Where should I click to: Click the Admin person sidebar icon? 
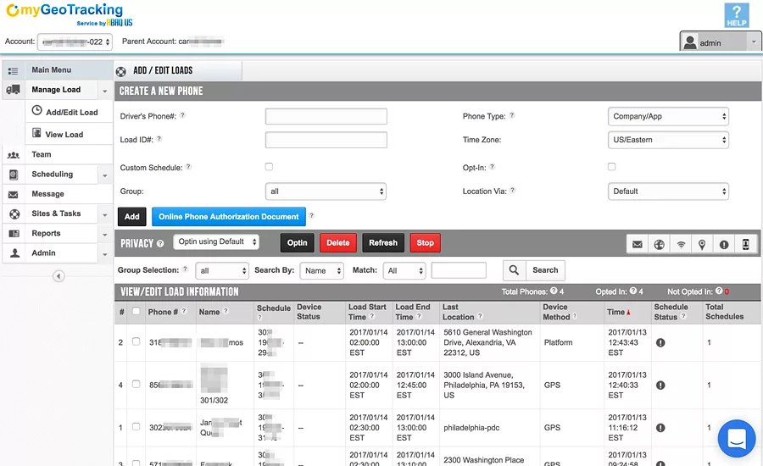click(14, 253)
